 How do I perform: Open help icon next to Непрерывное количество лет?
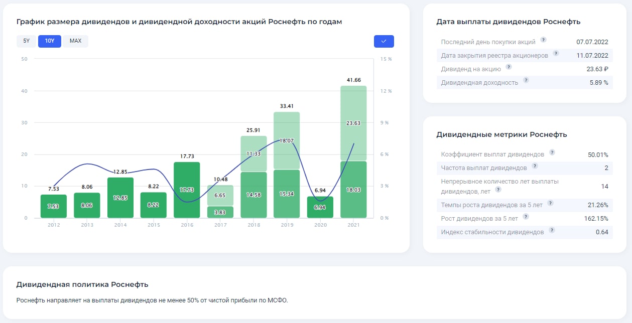pyautogui.click(x=498, y=190)
